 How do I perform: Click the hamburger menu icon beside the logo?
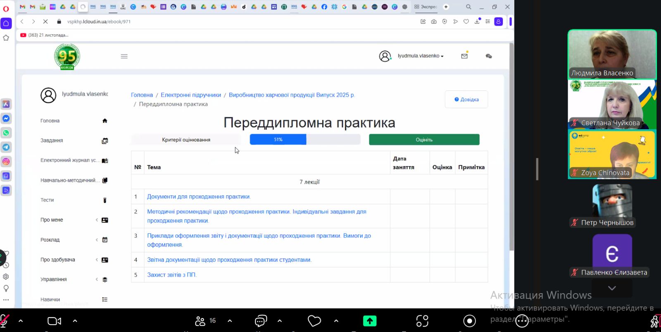coord(124,57)
